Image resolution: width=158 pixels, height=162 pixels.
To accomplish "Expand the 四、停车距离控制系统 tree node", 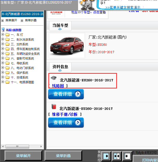I will coord(3,49).
